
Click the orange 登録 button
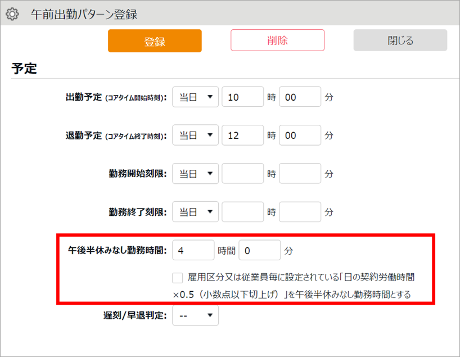[x=155, y=41]
